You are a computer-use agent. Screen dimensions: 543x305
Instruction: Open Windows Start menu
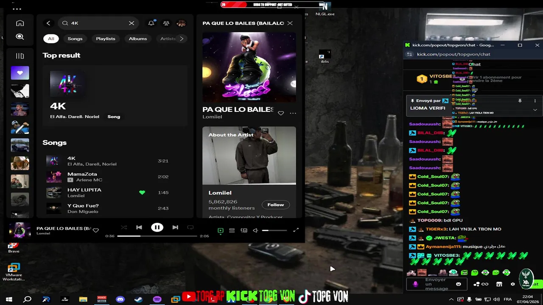coord(9,299)
